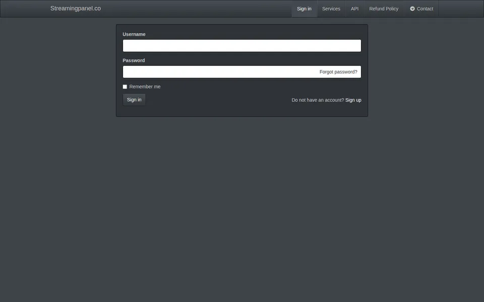Open the Streamingpanel.co brand link
Viewport: 484px width, 302px height.
(x=76, y=9)
